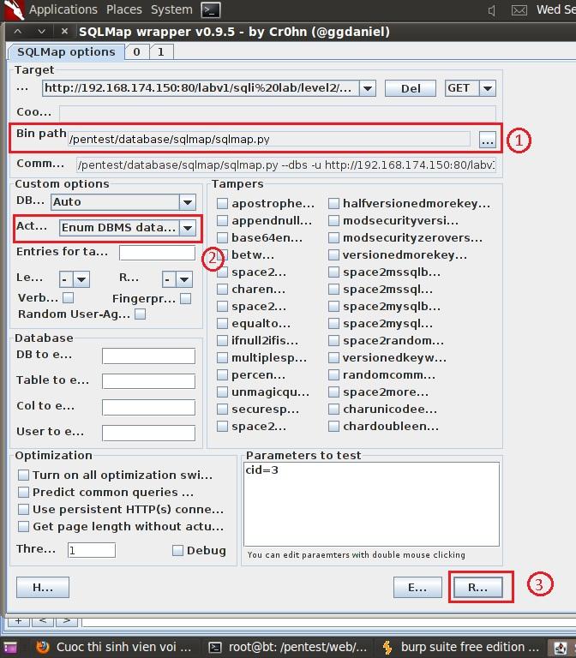
Task: Click the BackTrack dragon logo icon
Action: [x=13, y=9]
